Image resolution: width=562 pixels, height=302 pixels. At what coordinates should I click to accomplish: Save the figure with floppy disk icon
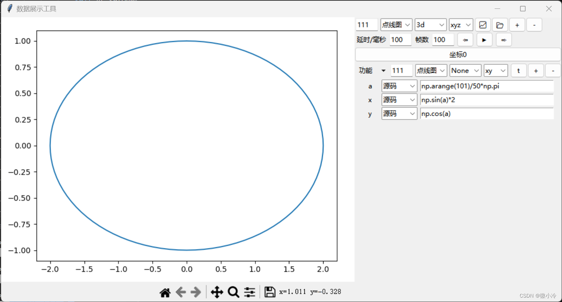coord(270,292)
